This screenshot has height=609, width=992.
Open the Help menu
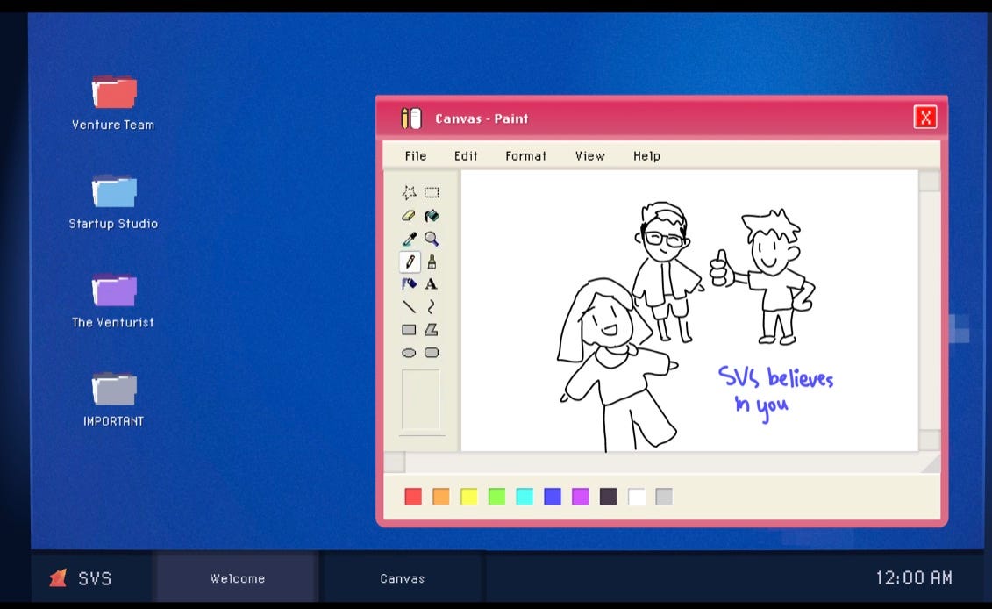pos(646,155)
